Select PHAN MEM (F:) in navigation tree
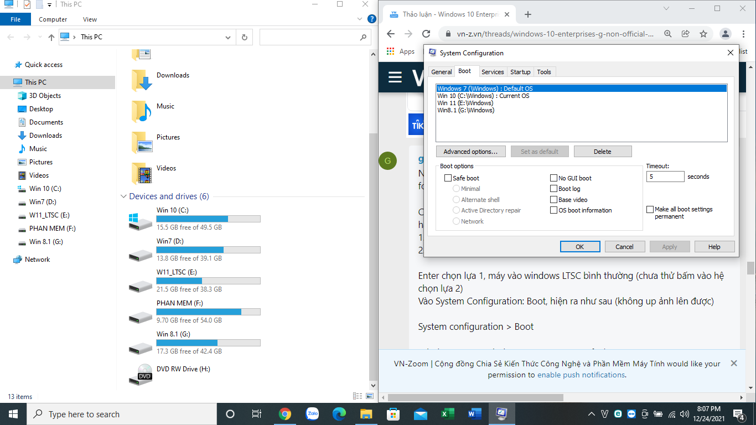This screenshot has width=756, height=425. coord(52,229)
